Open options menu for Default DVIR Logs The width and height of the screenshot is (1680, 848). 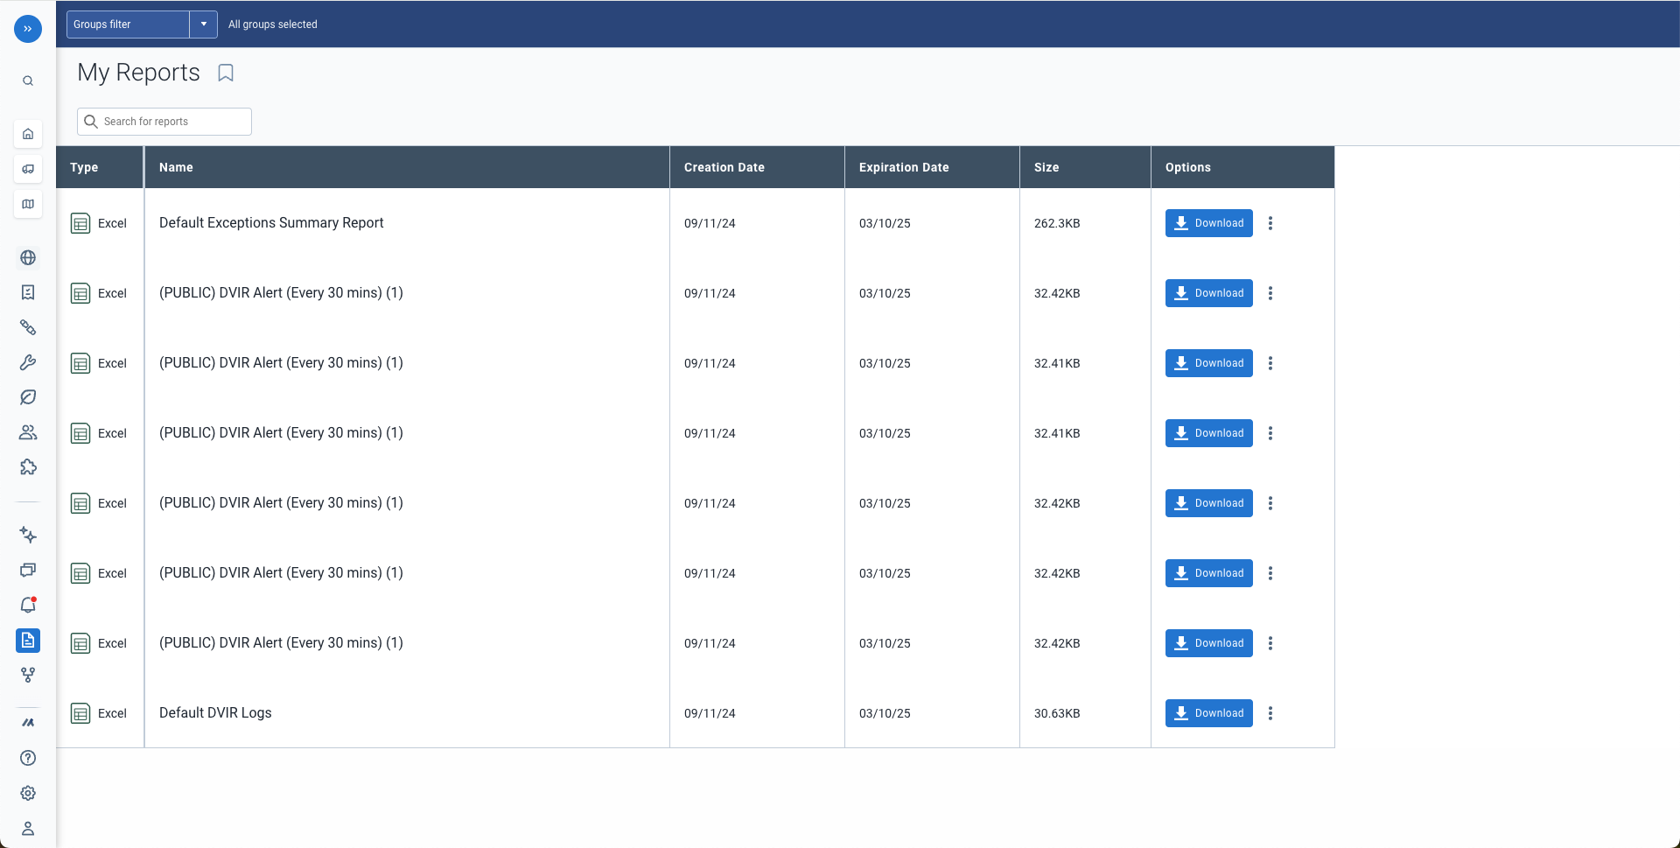1270,713
